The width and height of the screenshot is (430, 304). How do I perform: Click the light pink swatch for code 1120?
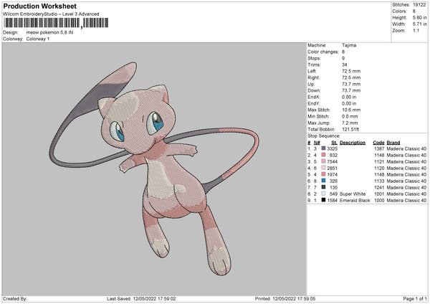(323, 168)
